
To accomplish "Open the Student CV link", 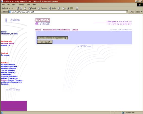I will pyautogui.click(x=5, y=45).
